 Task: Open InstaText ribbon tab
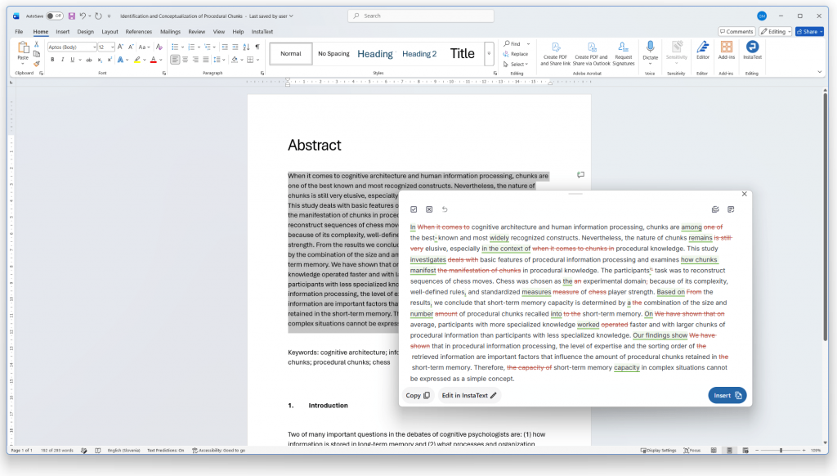262,32
